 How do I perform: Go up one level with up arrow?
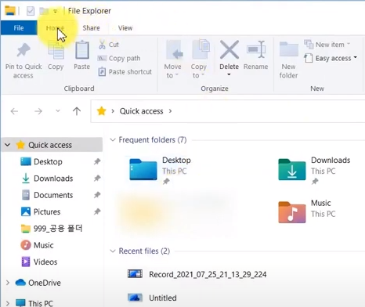[x=77, y=111]
